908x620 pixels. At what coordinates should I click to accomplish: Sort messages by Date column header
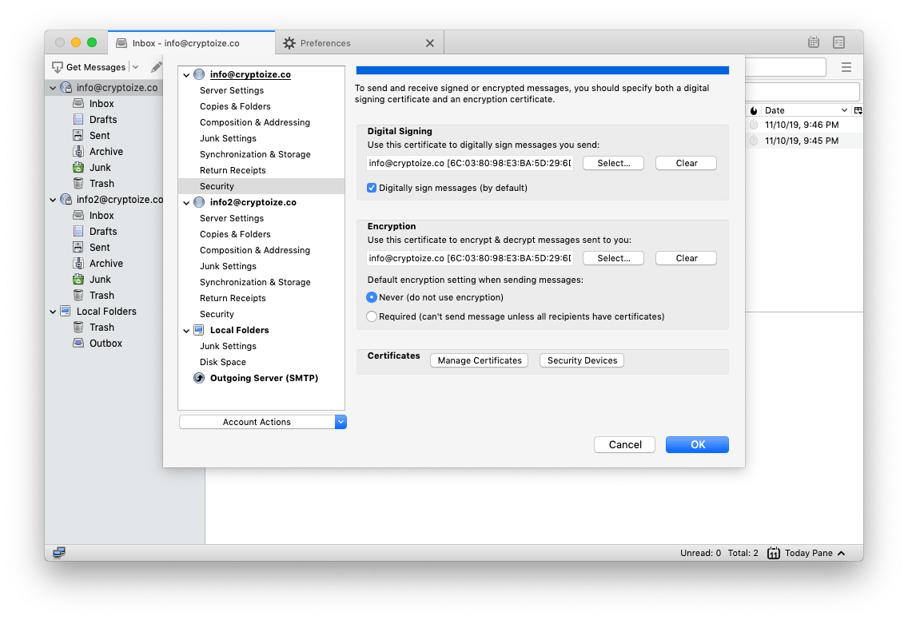click(806, 110)
